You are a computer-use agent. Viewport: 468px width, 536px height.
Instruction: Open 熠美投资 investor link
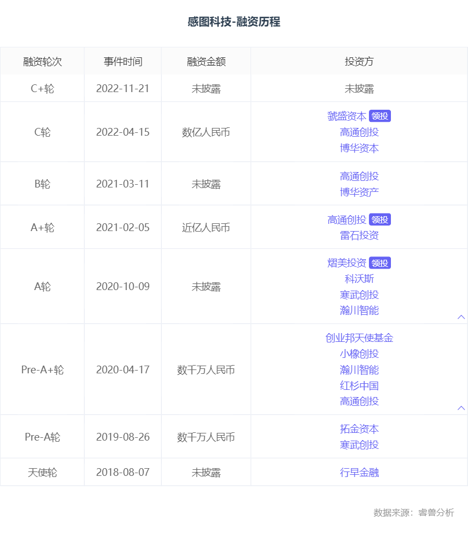pyautogui.click(x=346, y=263)
